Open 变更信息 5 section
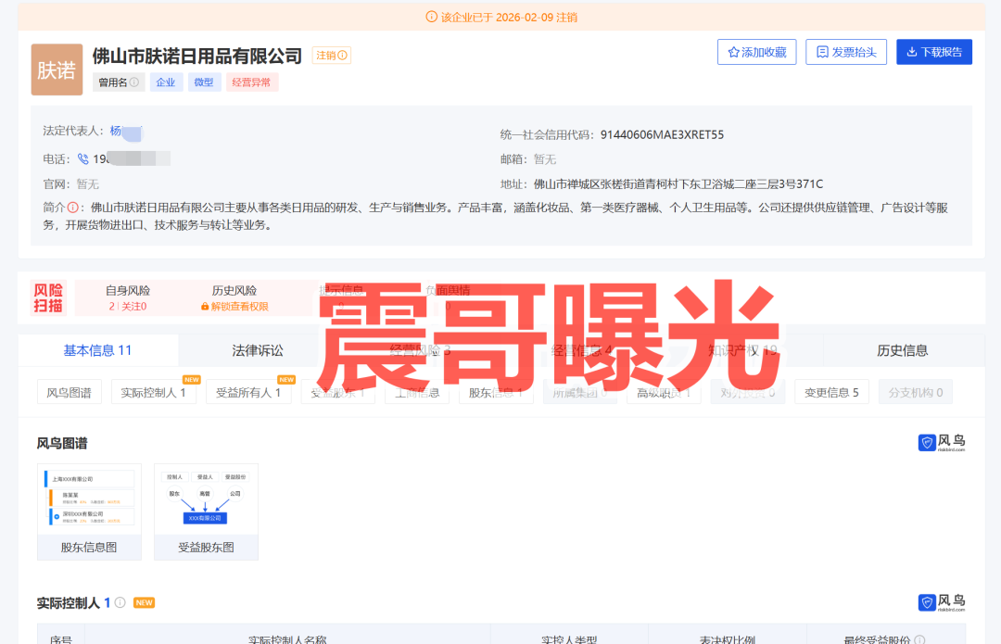The image size is (1001, 644). 831,391
